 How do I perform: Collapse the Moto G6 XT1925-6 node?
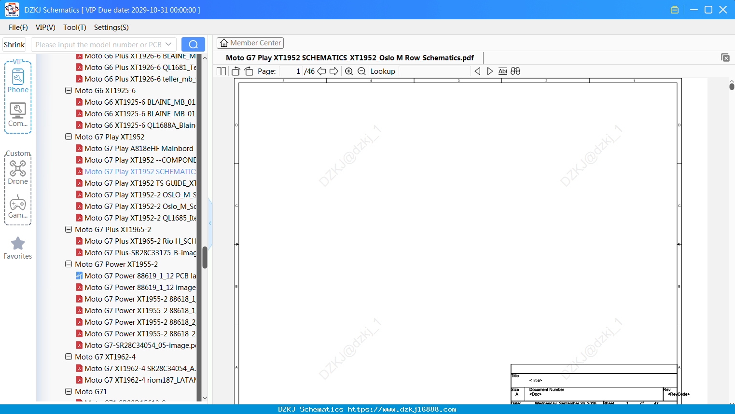pyautogui.click(x=69, y=90)
